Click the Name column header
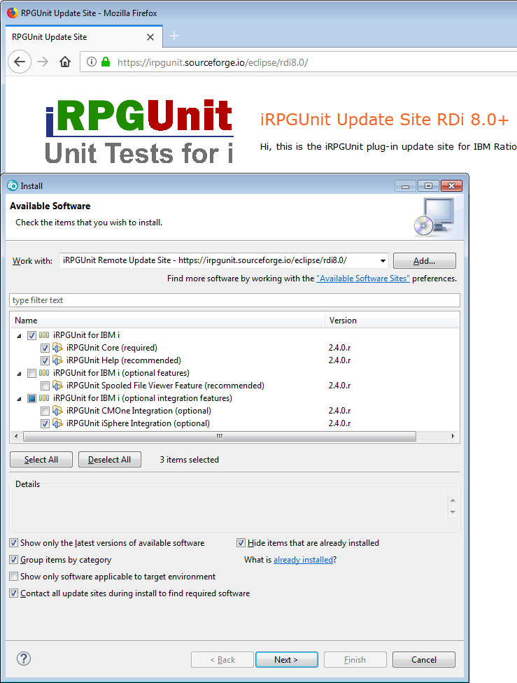 167,321
